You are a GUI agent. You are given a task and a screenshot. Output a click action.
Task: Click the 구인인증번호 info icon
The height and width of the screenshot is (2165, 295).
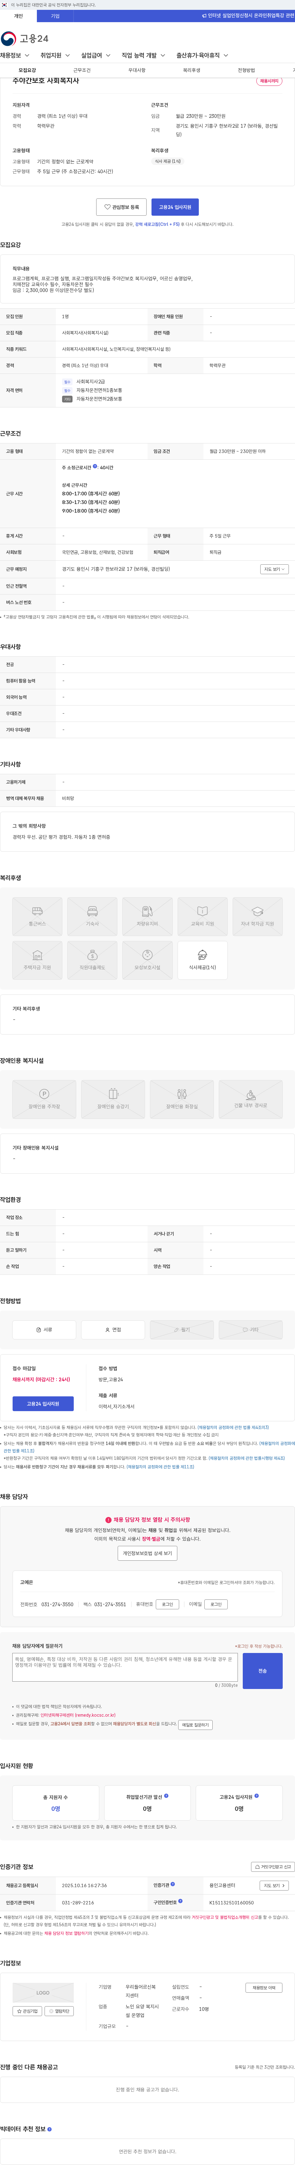181,1901
